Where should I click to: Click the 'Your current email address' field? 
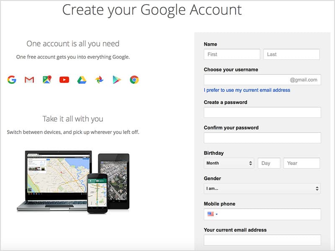pyautogui.click(x=263, y=240)
